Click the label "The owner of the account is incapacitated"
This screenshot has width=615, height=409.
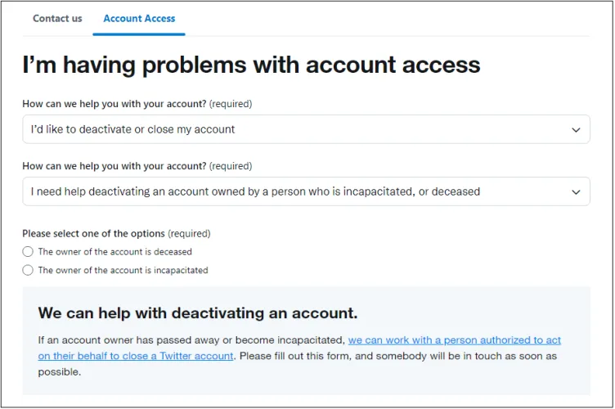pyautogui.click(x=123, y=270)
